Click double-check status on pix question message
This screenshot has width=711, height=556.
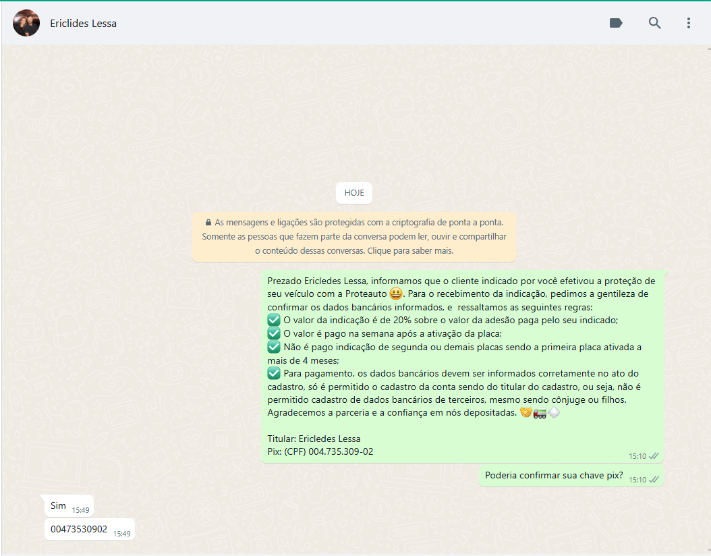click(654, 480)
